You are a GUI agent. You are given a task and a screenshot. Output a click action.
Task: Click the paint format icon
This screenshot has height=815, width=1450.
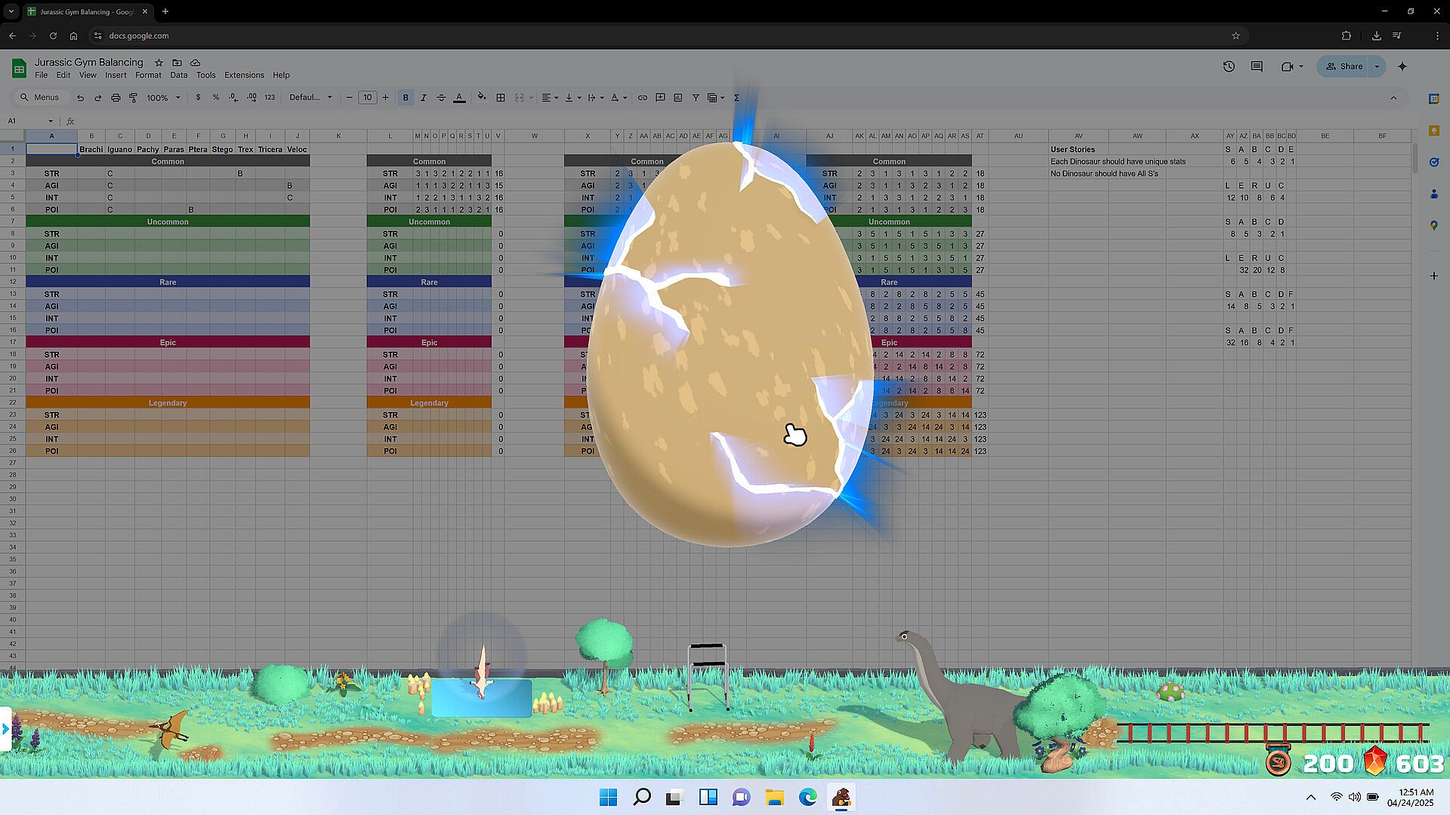133,97
